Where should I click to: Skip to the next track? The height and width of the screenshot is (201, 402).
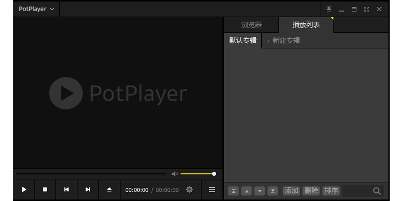coord(87,190)
